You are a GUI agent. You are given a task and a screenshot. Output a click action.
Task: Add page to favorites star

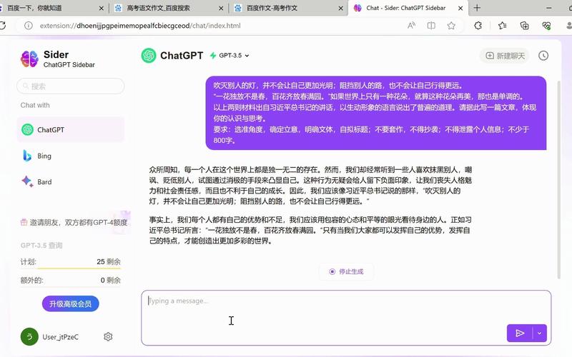(x=451, y=26)
